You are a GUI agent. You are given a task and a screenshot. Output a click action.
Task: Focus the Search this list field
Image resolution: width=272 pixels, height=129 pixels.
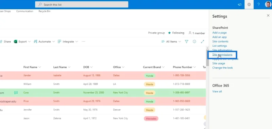[82, 4]
